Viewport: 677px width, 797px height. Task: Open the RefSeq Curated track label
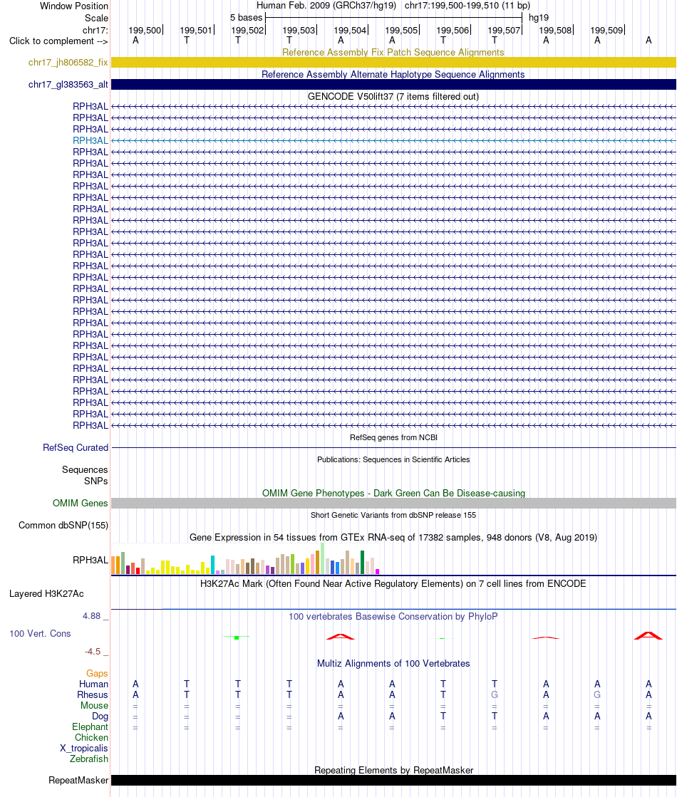(76, 448)
